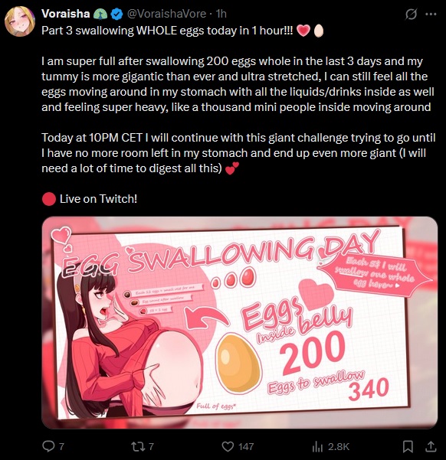Click the Grok explain post icon

click(411, 14)
